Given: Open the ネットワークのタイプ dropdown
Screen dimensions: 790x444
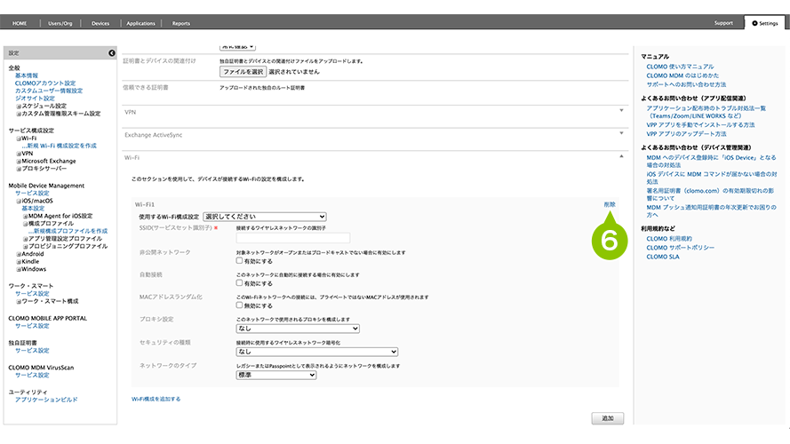Looking at the screenshot, I should point(276,375).
